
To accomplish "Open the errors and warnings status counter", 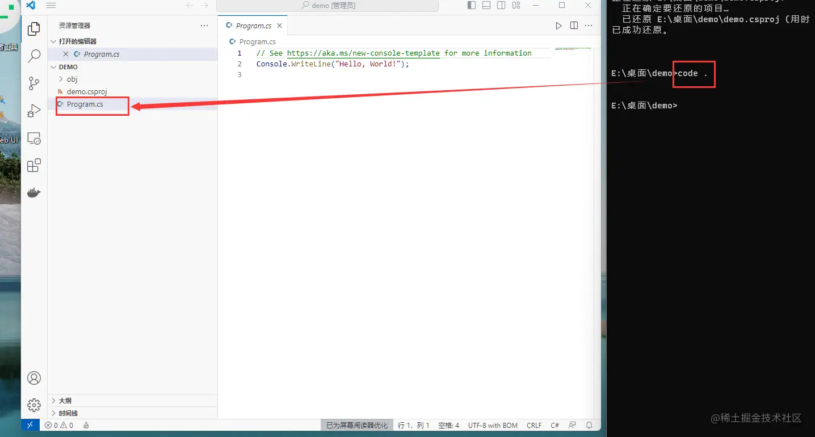I will [x=59, y=425].
